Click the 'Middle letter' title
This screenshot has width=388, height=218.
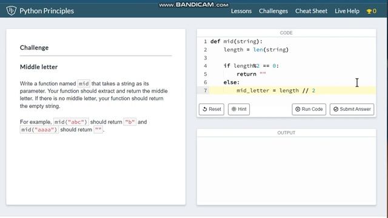click(x=39, y=67)
